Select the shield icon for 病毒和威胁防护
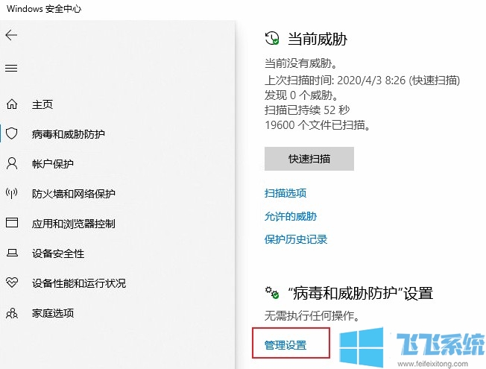The width and height of the screenshot is (486, 369). 11,134
